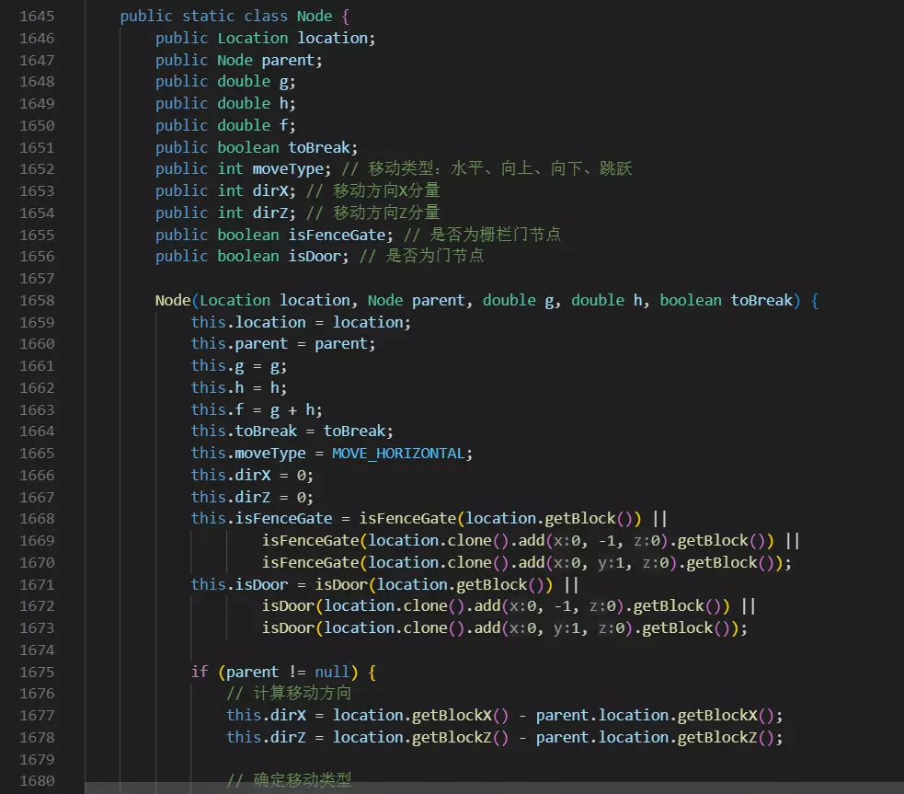Click the 'if' keyword on line 1675
Screen dimensions: 904x794
pyautogui.click(x=200, y=672)
